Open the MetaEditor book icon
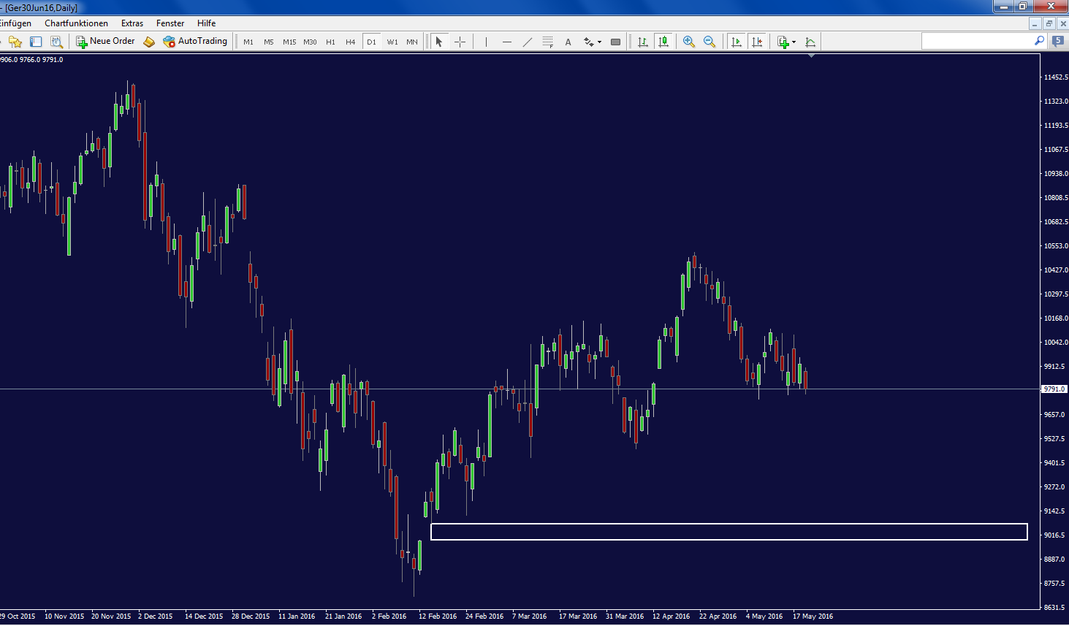The image size is (1069, 626). [x=149, y=42]
